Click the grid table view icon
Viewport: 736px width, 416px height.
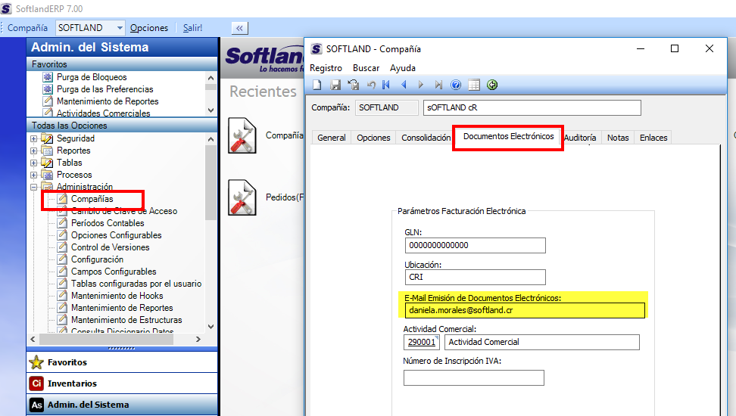(474, 85)
